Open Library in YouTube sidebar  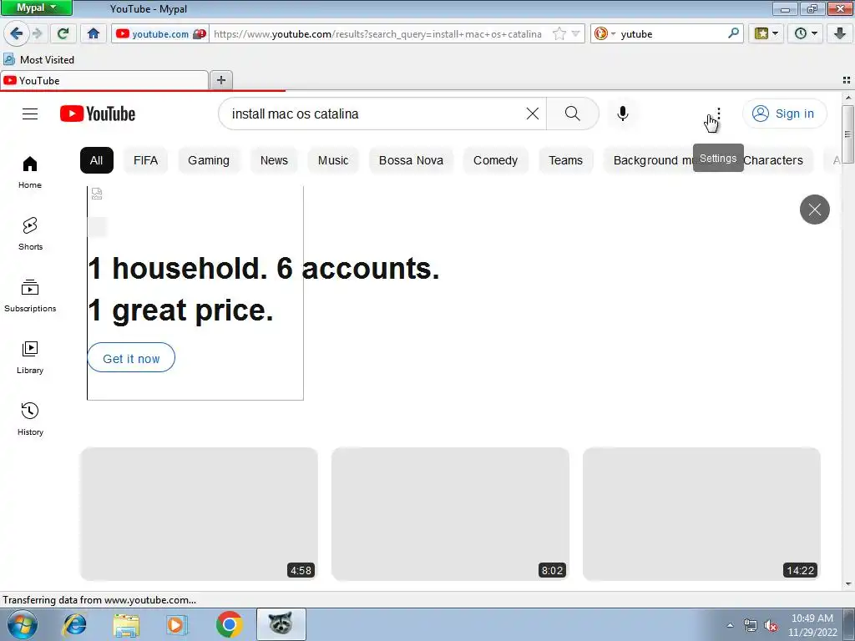pos(30,357)
